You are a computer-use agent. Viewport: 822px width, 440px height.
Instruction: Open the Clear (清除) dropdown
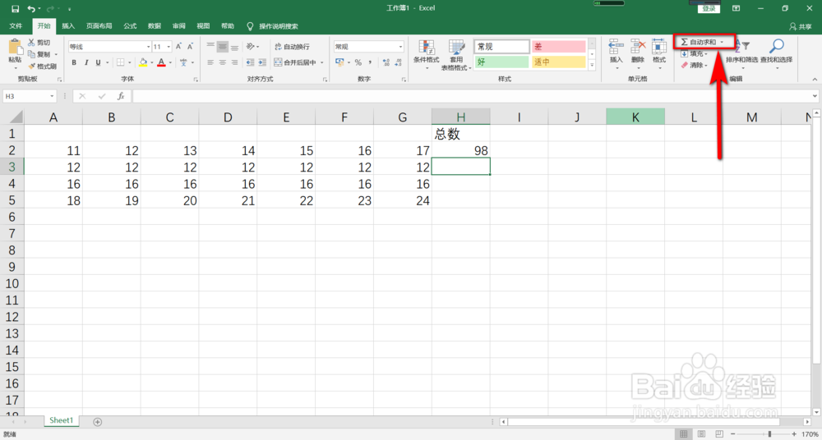click(694, 66)
